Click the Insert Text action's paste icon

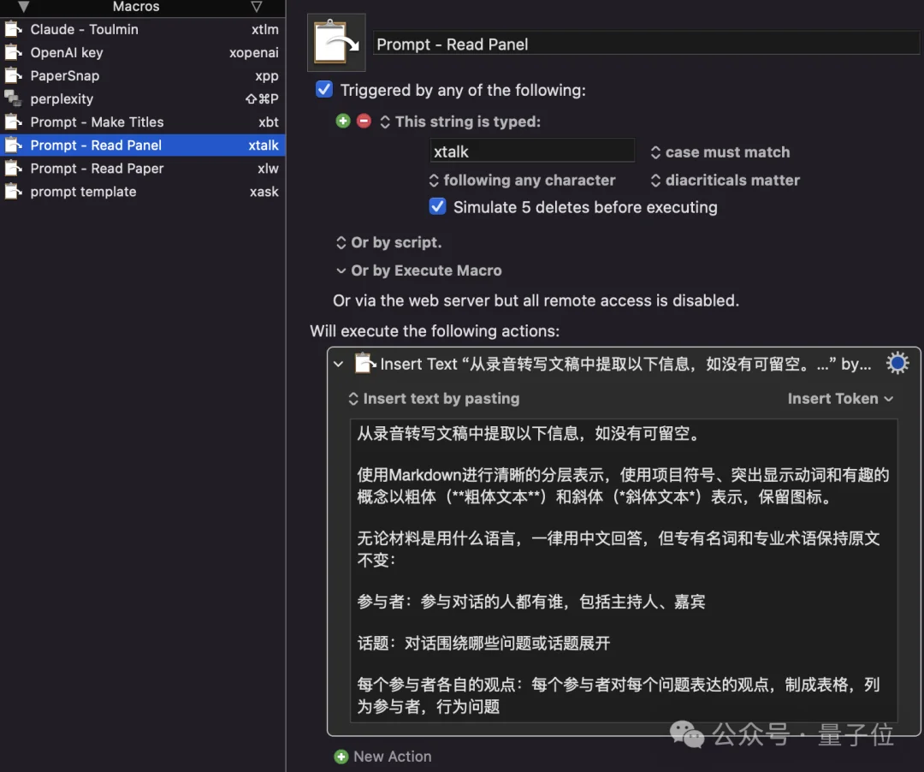363,362
